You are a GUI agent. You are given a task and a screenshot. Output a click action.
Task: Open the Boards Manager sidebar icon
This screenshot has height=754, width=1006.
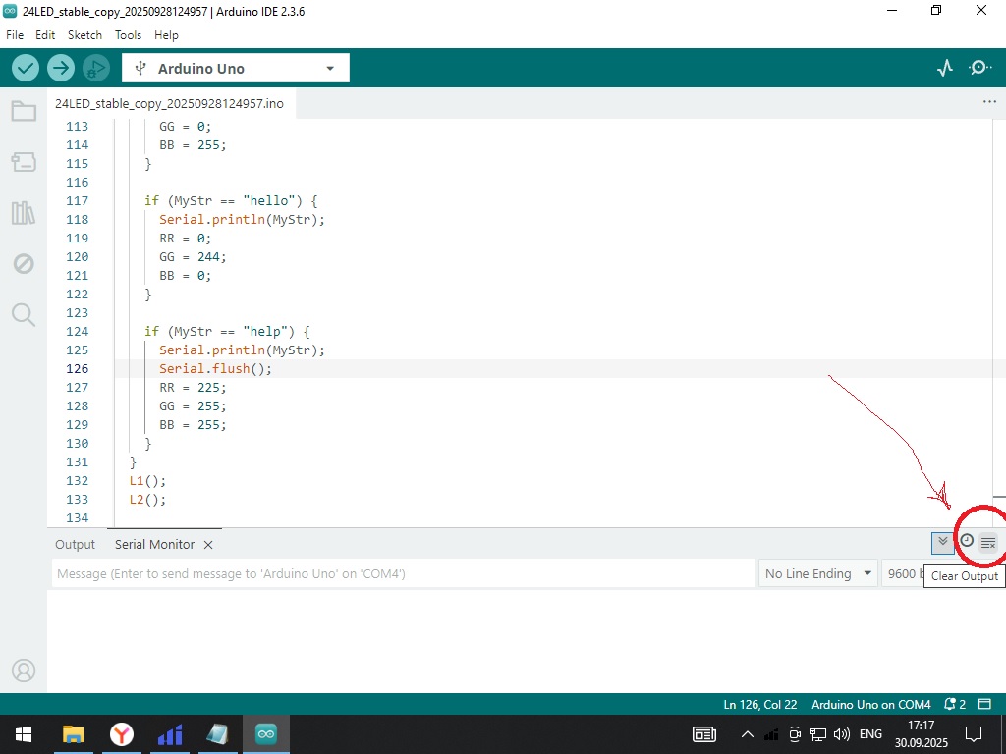(x=24, y=162)
